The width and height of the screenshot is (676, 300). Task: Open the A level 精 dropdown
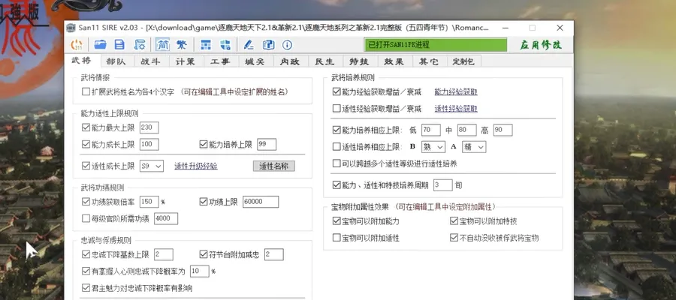[474, 147]
